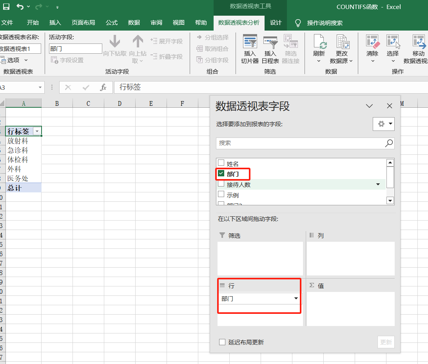Click the fx insert function icon
This screenshot has width=428, height=364.
click(x=103, y=87)
